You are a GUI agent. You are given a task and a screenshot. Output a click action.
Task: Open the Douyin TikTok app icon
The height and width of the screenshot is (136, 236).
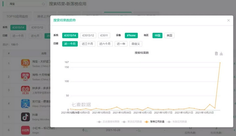[25, 117]
